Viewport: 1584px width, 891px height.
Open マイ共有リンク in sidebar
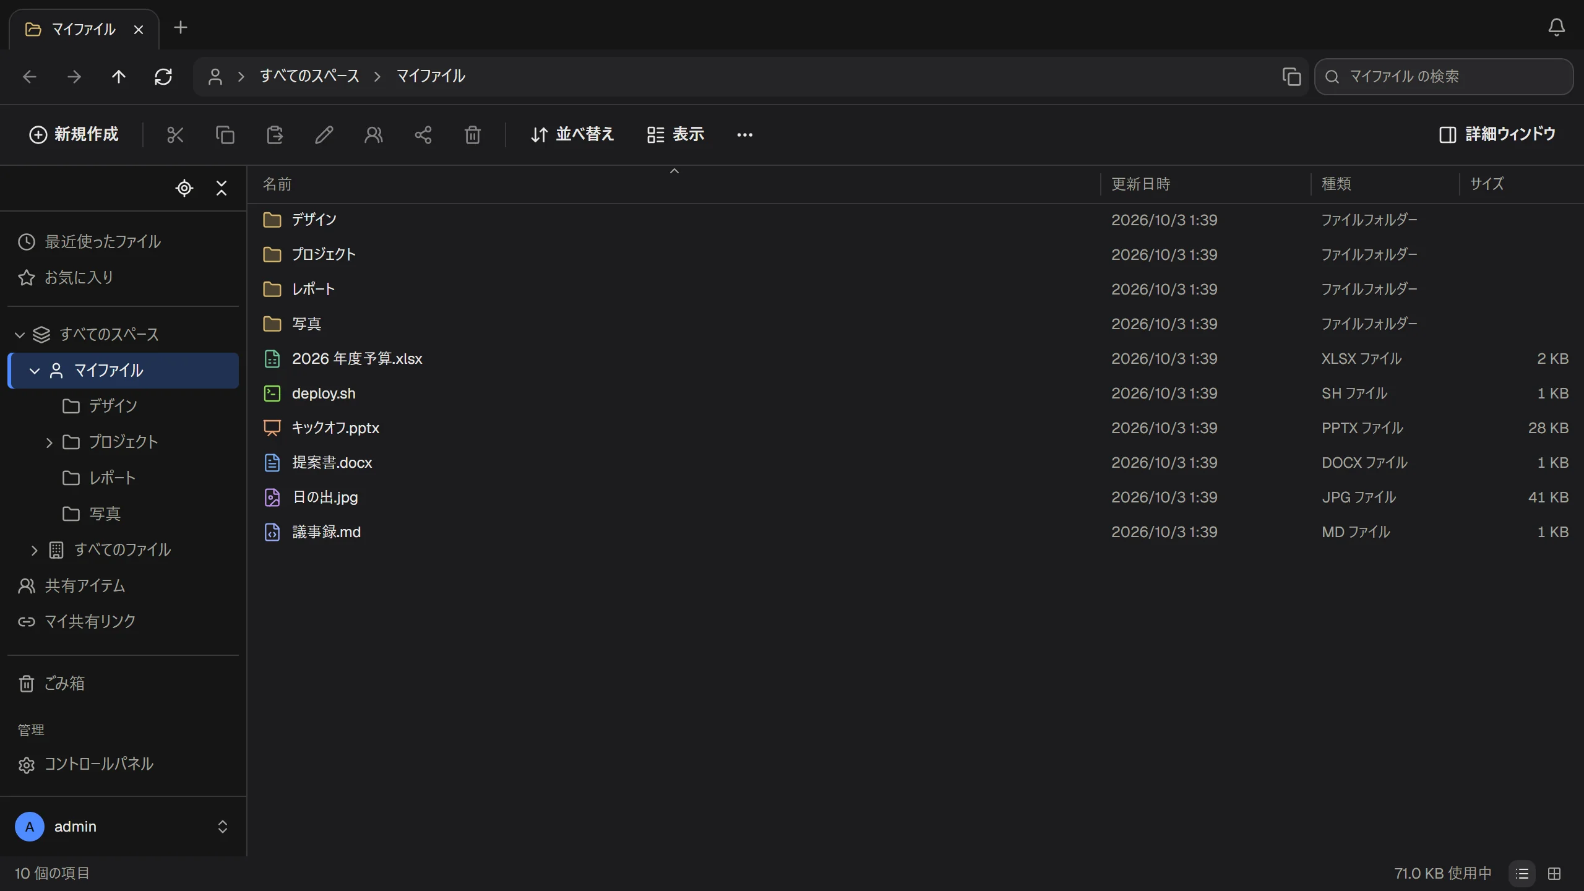click(123, 622)
